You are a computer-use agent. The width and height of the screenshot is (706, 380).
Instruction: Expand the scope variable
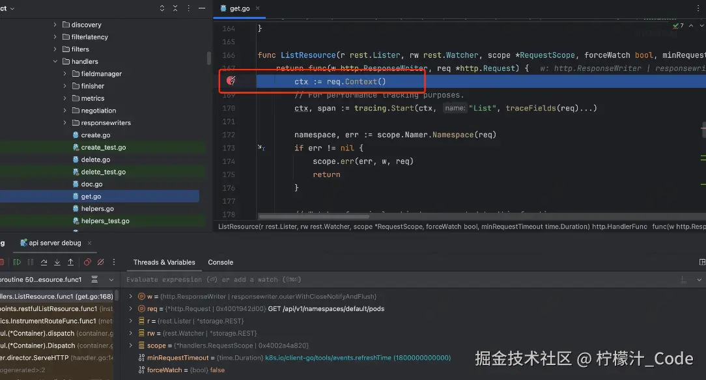130,346
